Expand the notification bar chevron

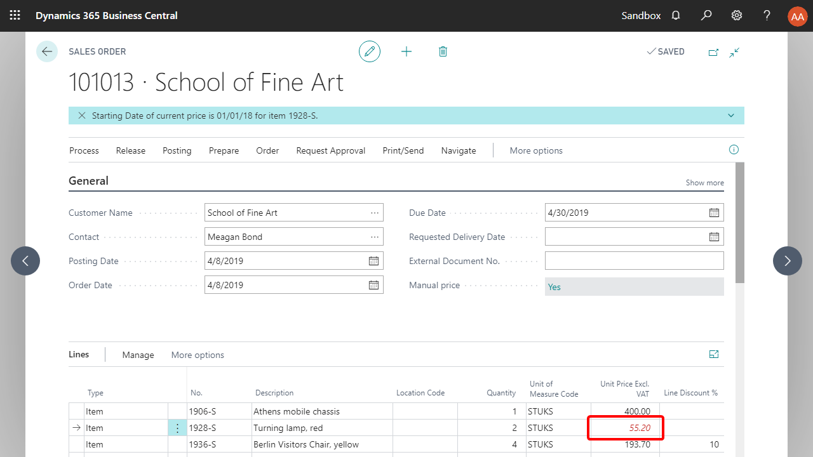coord(731,116)
